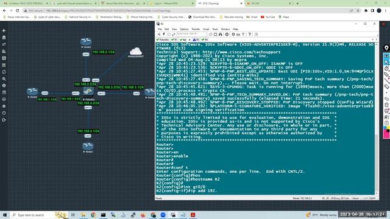
Task: Click the Reconnect icon in SecureCRT toolbar
Action: pyautogui.click(x=173, y=34)
